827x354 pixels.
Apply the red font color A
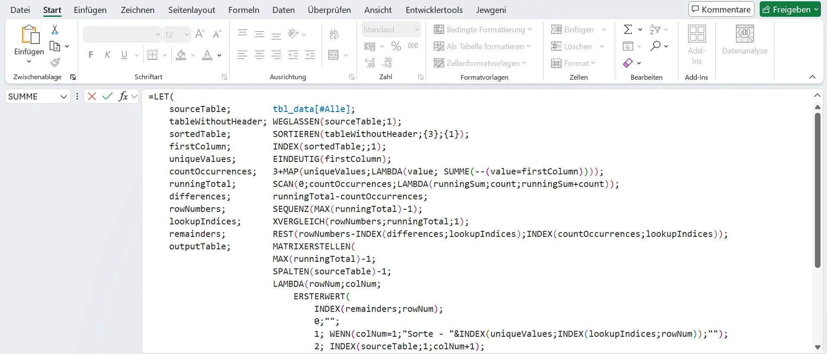[207, 55]
